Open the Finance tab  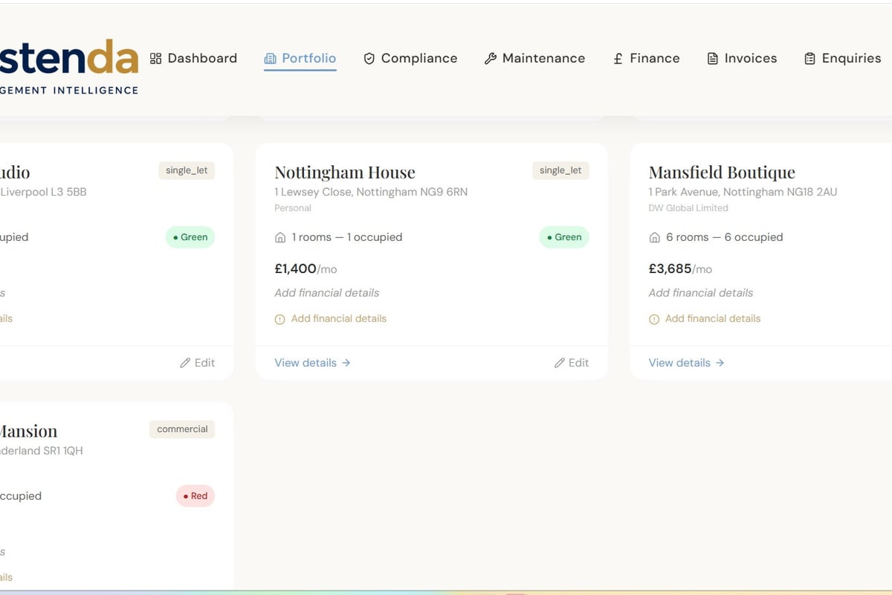646,58
